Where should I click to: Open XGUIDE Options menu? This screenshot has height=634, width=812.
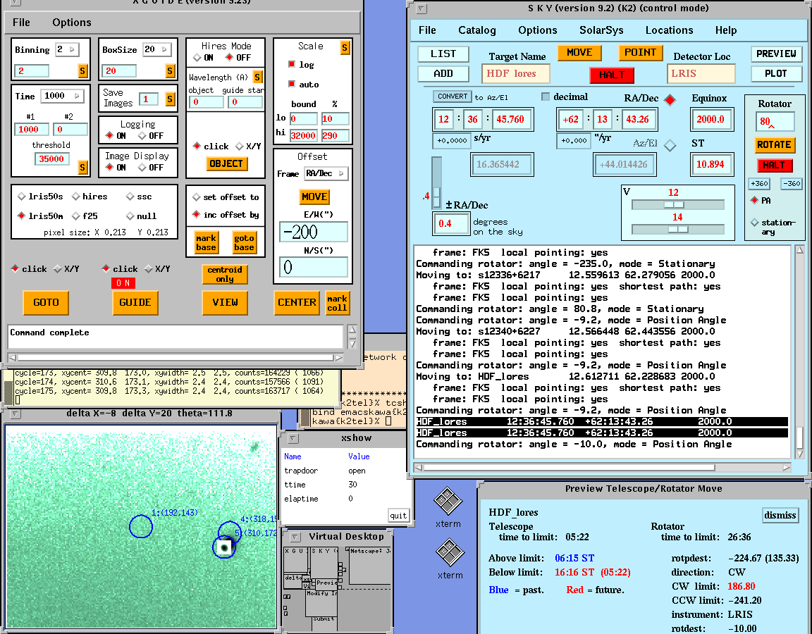click(x=71, y=23)
